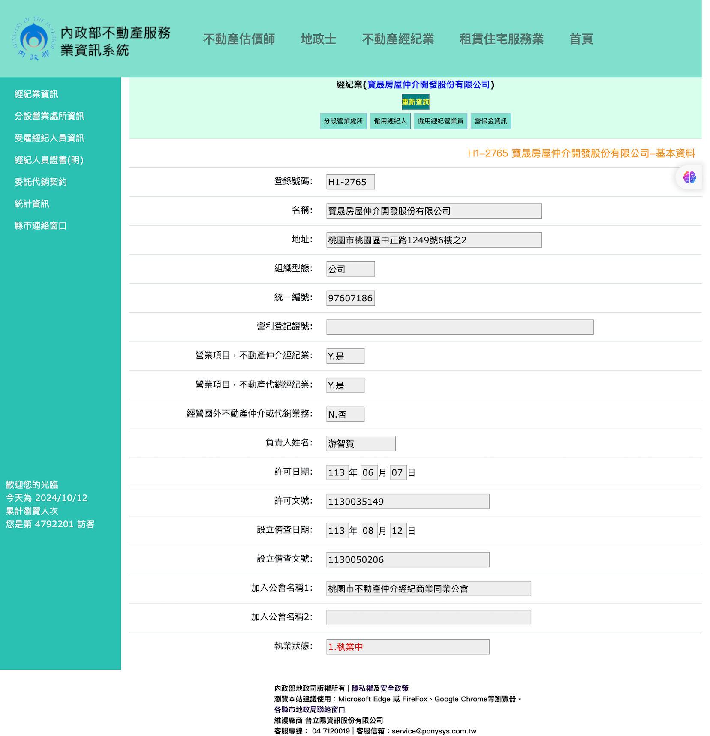Select 受雇經紀人員資訊 in the sidebar
The width and height of the screenshot is (710, 736).
tap(49, 138)
